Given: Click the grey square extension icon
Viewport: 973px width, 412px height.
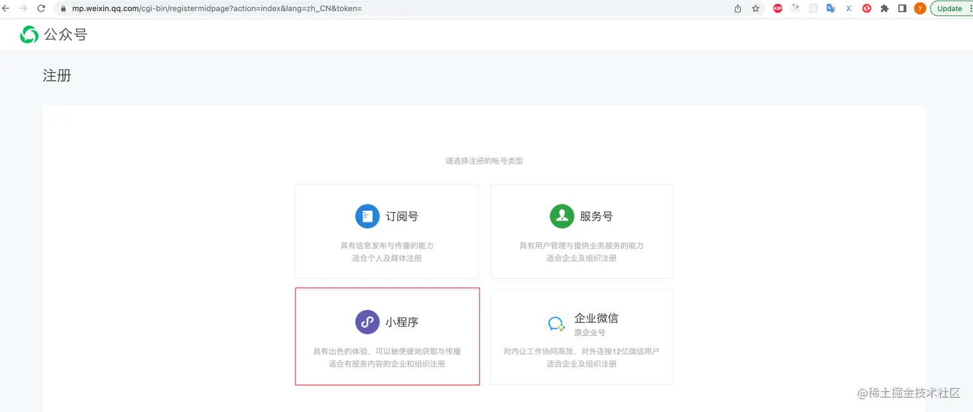Looking at the screenshot, I should [813, 8].
